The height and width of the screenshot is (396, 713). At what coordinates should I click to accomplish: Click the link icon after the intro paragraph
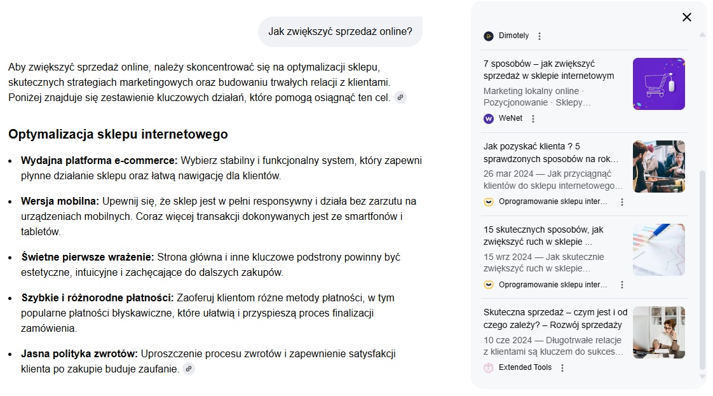[400, 97]
